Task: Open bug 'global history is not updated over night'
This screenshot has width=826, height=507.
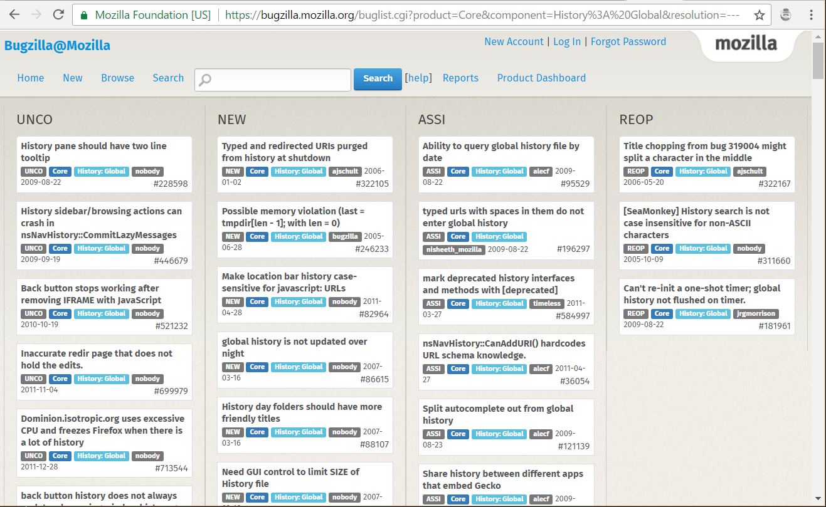Action: coord(295,347)
